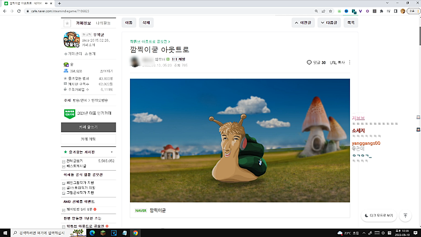Click the browser reload icon
421x237 pixels.
point(18,11)
